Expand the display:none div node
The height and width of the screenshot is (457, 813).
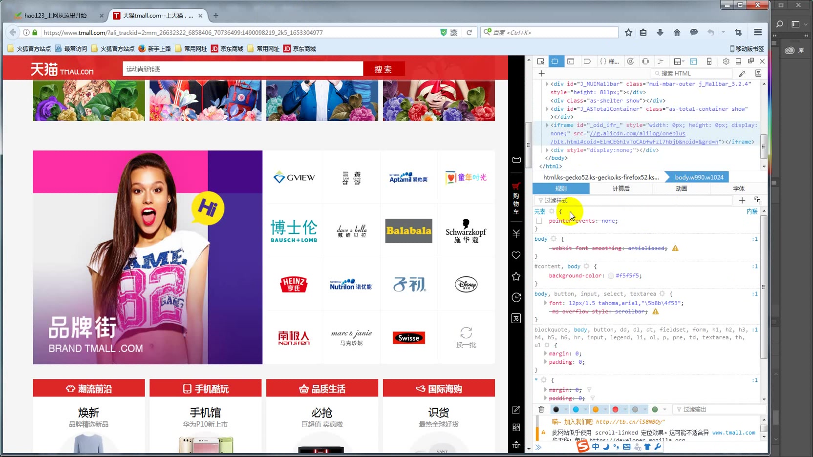[x=547, y=150]
